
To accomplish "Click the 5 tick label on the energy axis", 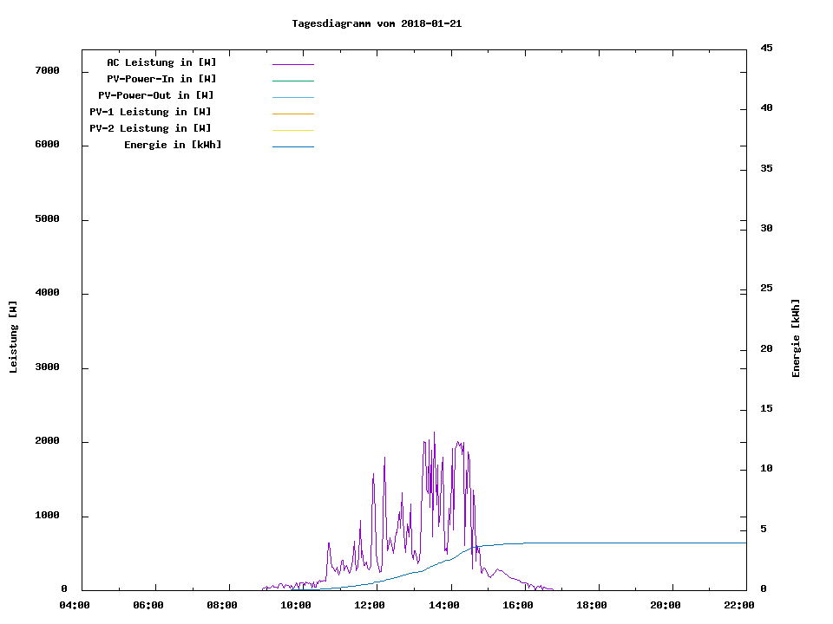I will coord(763,530).
